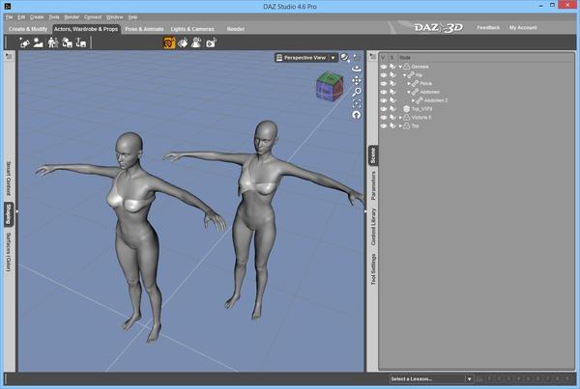Open the Parameters side tab
The width and height of the screenshot is (580, 389).
point(373,185)
